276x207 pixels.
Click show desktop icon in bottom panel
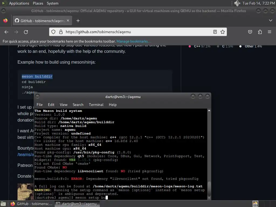click(x=3, y=204)
